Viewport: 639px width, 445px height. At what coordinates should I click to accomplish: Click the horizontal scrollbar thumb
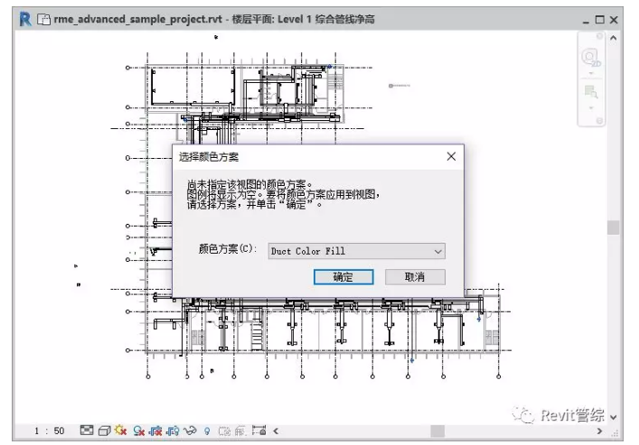(437, 431)
